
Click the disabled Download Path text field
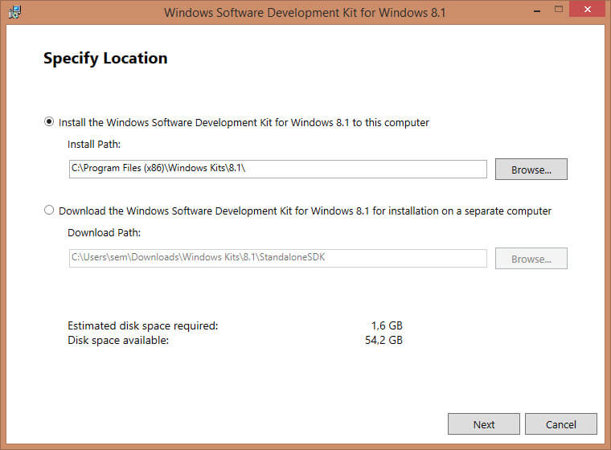[278, 258]
